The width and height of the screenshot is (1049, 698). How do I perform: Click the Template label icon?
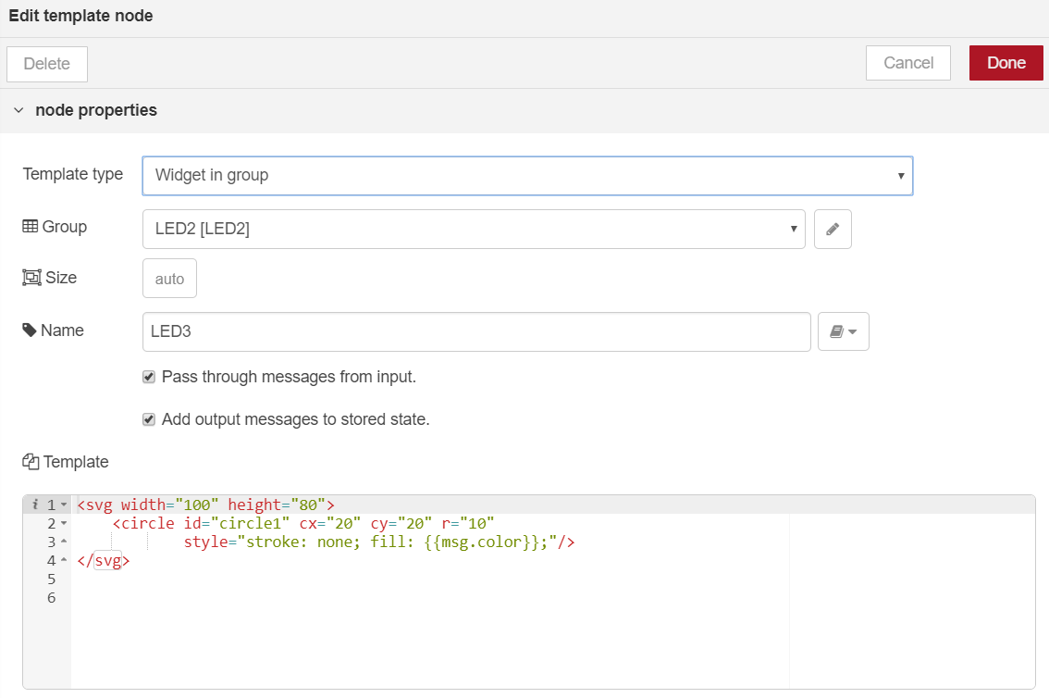pyautogui.click(x=31, y=462)
